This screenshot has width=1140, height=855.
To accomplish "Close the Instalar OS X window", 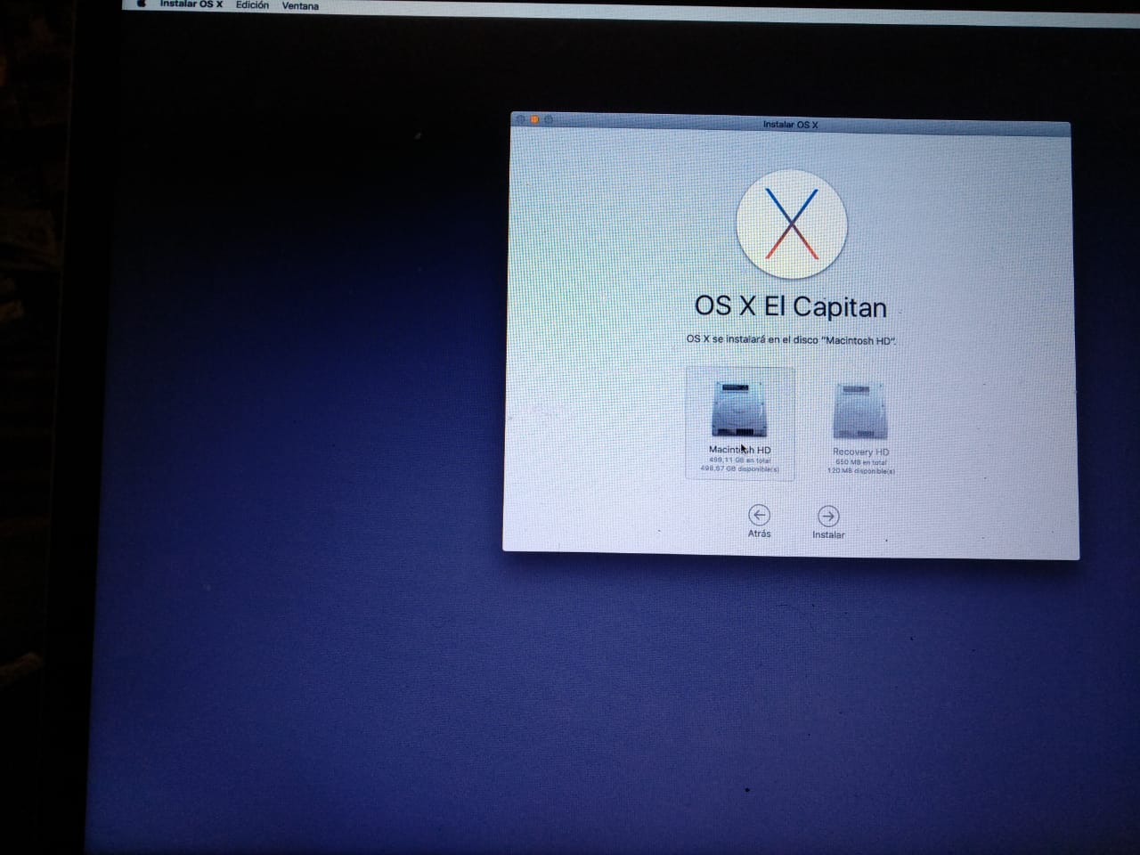I will click(x=521, y=118).
